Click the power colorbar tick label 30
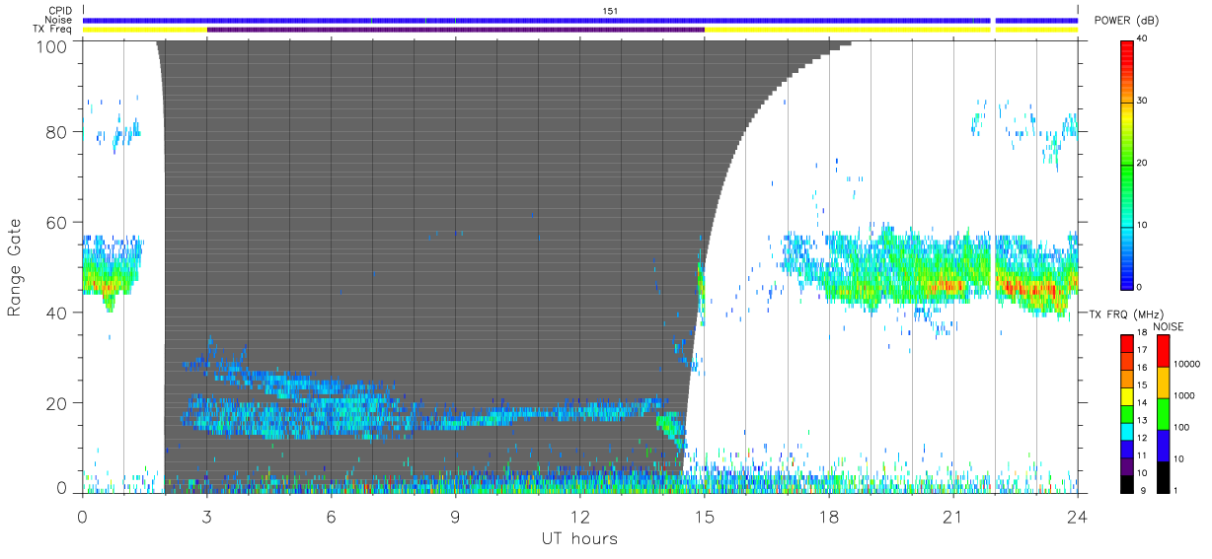This screenshot has height=559, width=1212. 1144,101
